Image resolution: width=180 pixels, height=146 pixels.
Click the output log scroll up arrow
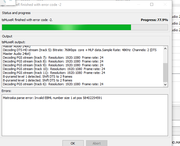(165, 48)
